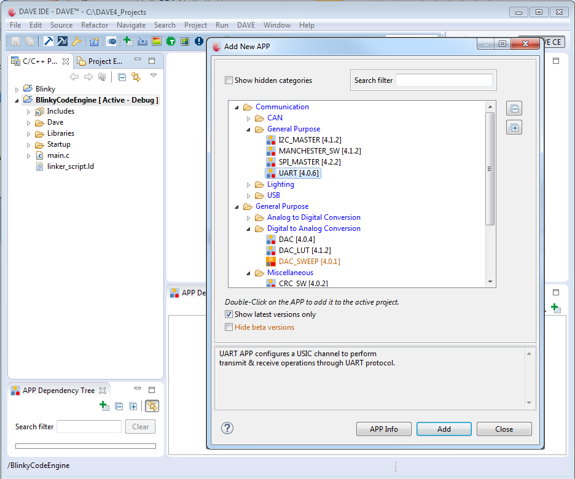Open active project settings wrench icon

click(x=77, y=41)
